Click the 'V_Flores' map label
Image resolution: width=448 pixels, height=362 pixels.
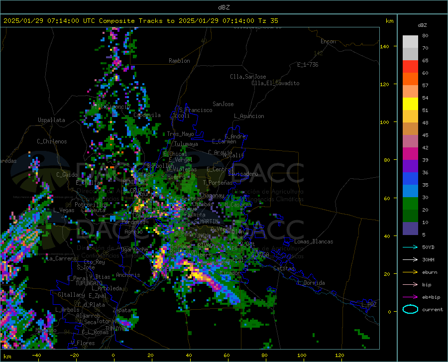pos(83,343)
